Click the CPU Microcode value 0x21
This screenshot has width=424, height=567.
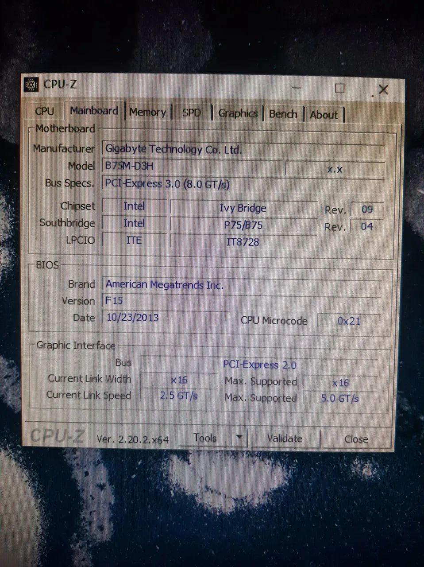coord(349,321)
